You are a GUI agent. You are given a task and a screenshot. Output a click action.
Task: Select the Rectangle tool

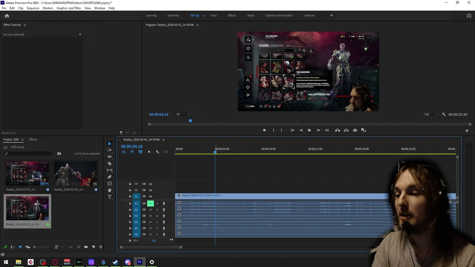109,184
